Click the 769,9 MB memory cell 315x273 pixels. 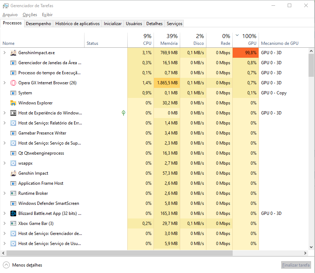167,53
